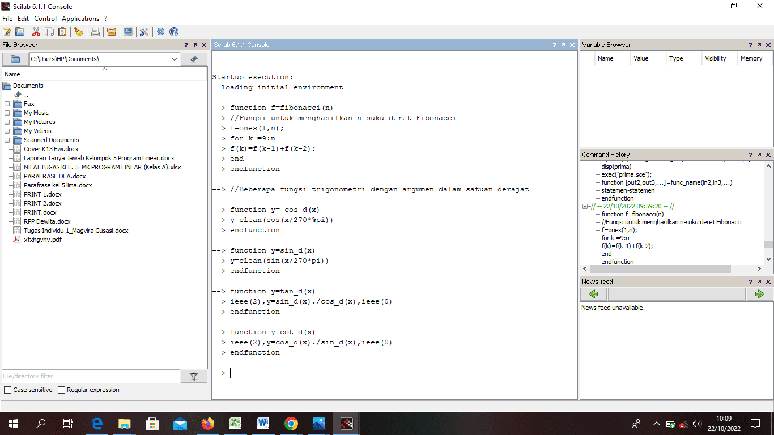The width and height of the screenshot is (774, 435).
Task: Expand the Scanned Documents folder
Action: pos(7,140)
